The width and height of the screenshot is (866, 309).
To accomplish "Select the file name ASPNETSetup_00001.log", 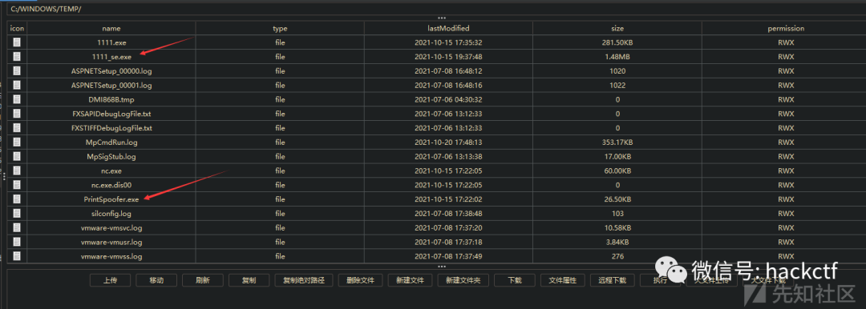I will click(x=111, y=85).
